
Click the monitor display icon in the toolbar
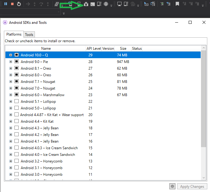point(119,4)
